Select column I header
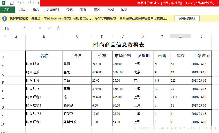The width and height of the screenshot is (219, 133). coord(201,36)
